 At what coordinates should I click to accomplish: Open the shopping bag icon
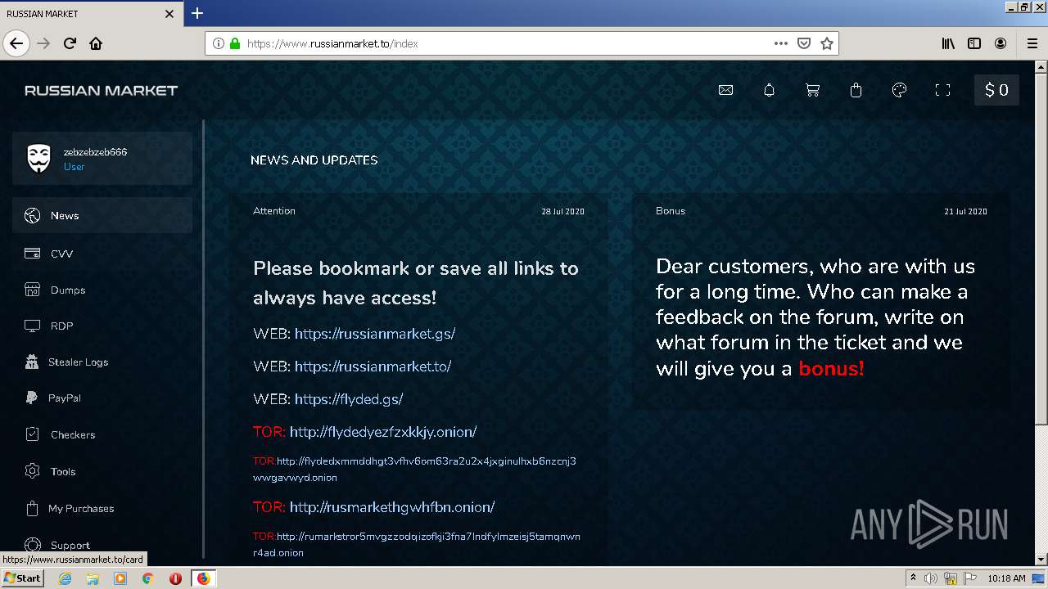(856, 90)
